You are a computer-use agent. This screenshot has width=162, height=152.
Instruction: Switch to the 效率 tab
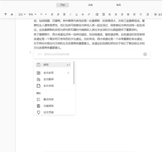pyautogui.click(x=90, y=5)
